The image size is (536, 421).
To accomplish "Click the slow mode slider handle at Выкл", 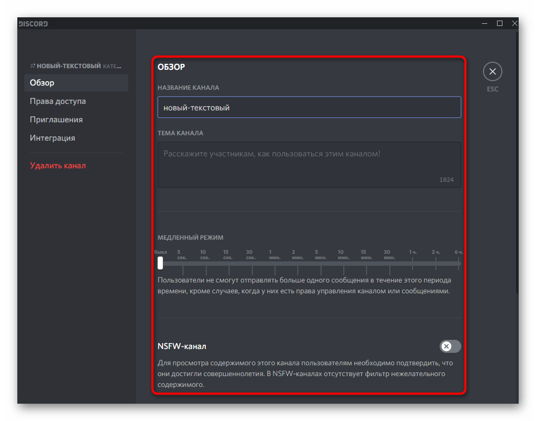I will pyautogui.click(x=160, y=263).
